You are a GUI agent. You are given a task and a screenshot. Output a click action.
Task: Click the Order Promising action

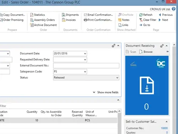click(x=12, y=20)
